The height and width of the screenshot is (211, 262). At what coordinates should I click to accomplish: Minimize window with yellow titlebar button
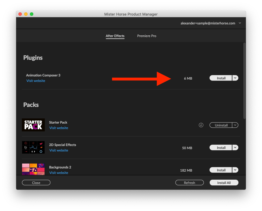(26, 14)
